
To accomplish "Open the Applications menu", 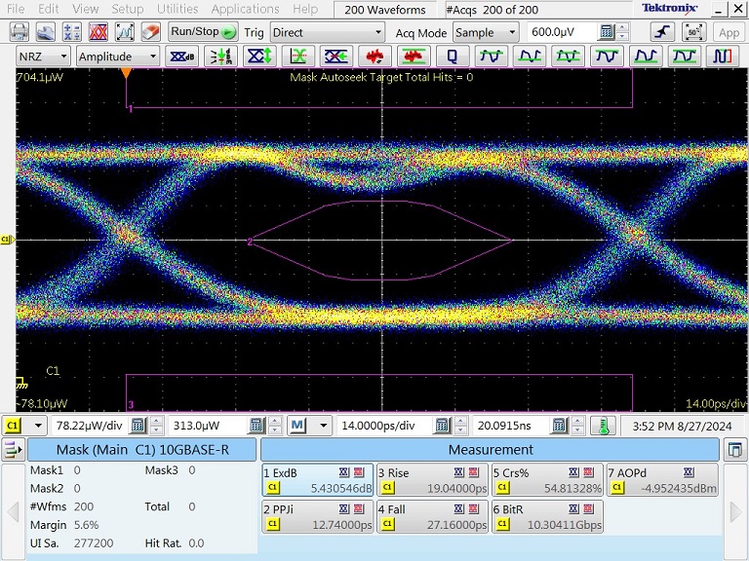I will tap(245, 9).
